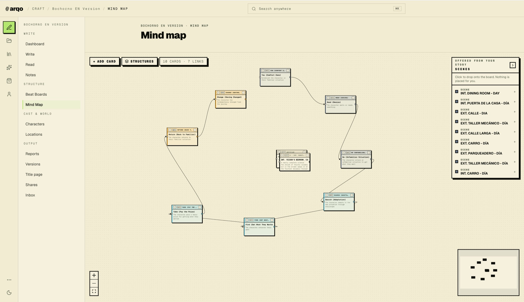The width and height of the screenshot is (524, 302).
Task: Open the three-dot more icon in left rail
Action: pyautogui.click(x=9, y=280)
